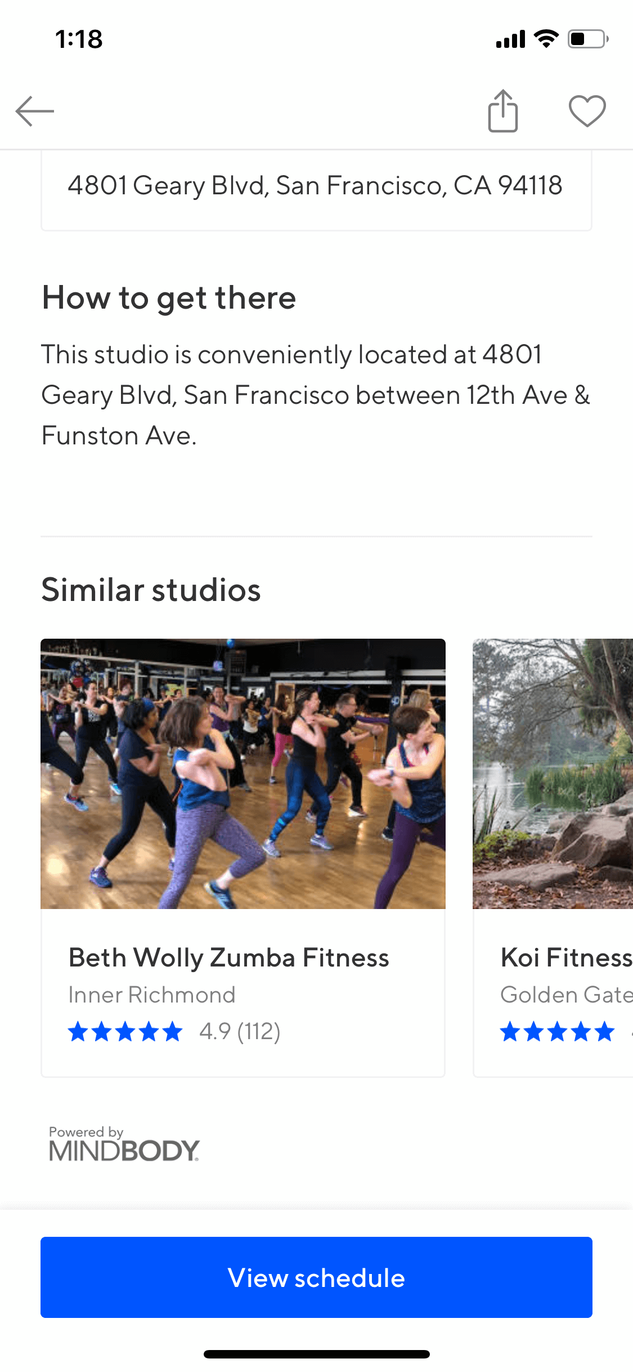Tap the cellular signal bars icon
633x1372 pixels.
coord(510,39)
